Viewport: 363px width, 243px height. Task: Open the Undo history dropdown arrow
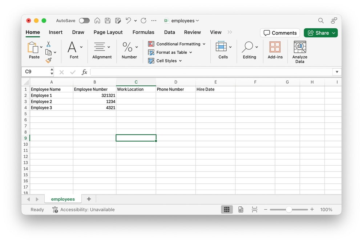click(135, 21)
